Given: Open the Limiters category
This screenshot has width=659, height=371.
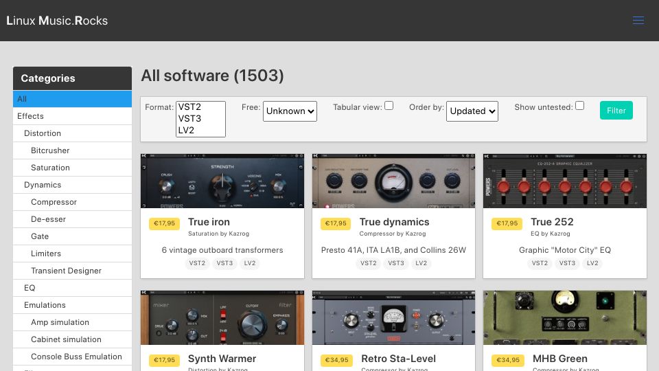Looking at the screenshot, I should point(72,254).
